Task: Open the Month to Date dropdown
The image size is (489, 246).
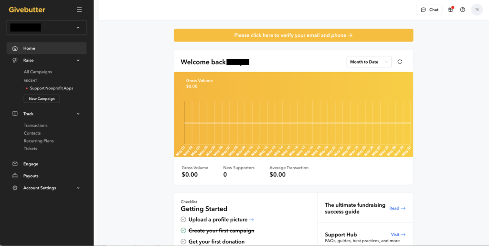Action: 369,62
